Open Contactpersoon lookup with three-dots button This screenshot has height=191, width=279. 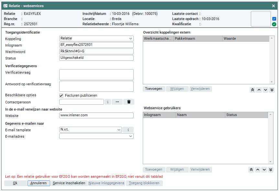117,102
